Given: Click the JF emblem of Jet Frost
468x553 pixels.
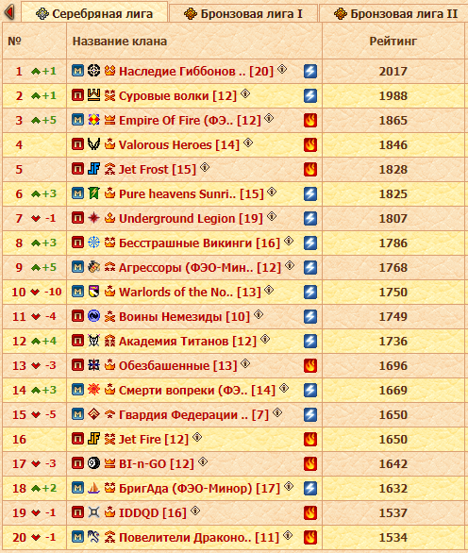Looking at the screenshot, I should 93,169.
